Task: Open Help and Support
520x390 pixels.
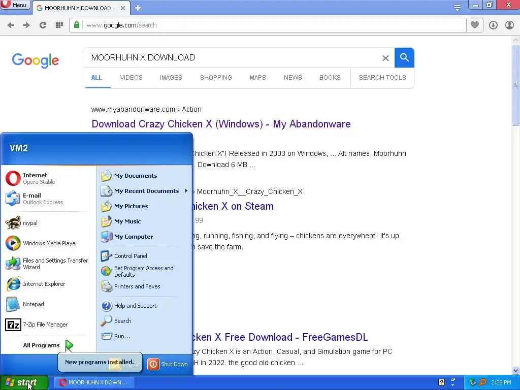Action: pyautogui.click(x=145, y=306)
